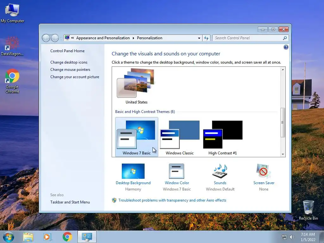Viewport: 324px width, 243px height.
Task: Click the Show desktop button at taskbar end
Action: [x=322, y=237]
